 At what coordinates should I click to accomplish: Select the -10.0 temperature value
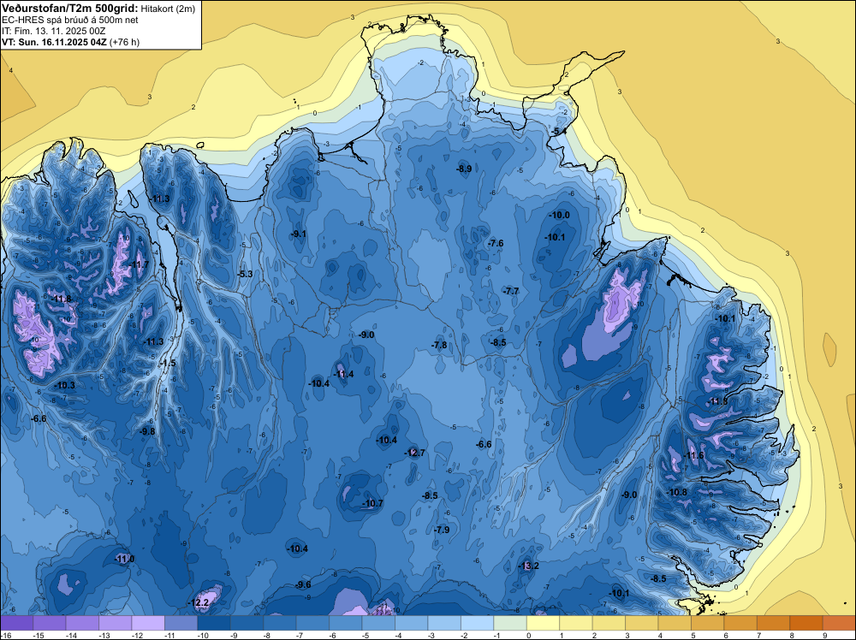pyautogui.click(x=559, y=215)
